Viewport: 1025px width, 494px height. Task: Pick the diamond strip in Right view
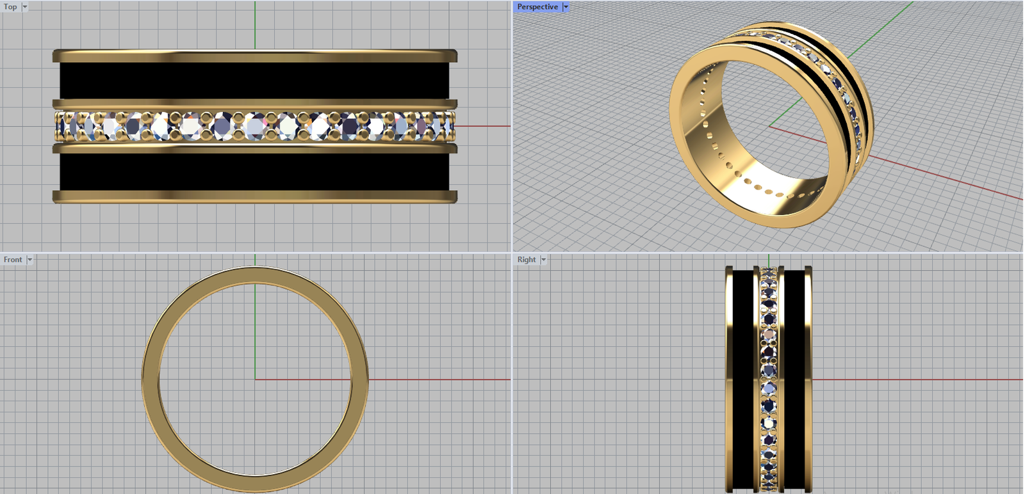[769, 378]
